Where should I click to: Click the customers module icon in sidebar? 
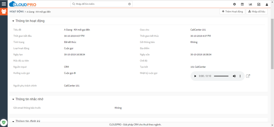(4, 12)
